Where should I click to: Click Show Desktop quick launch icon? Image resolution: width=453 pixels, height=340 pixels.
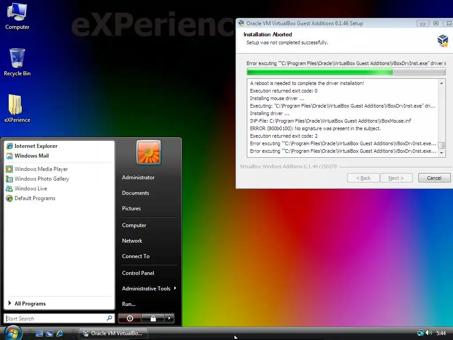(39, 333)
